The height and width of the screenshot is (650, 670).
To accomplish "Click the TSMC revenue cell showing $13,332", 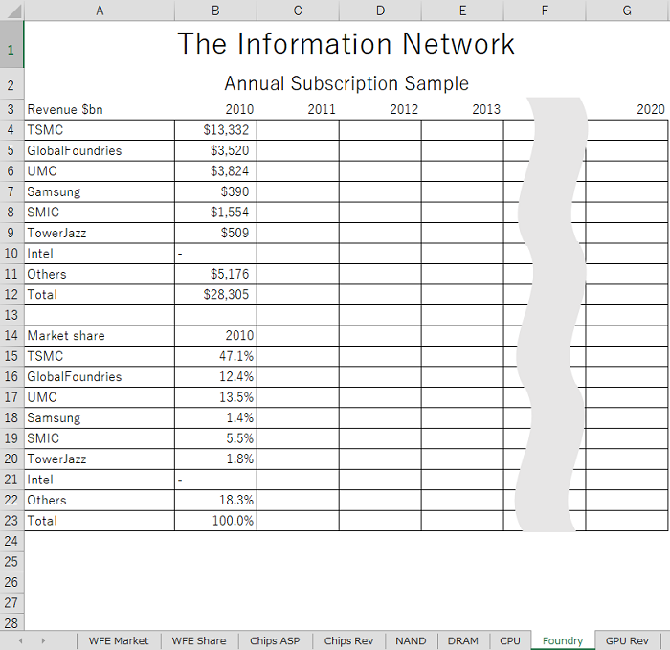I will [215, 130].
